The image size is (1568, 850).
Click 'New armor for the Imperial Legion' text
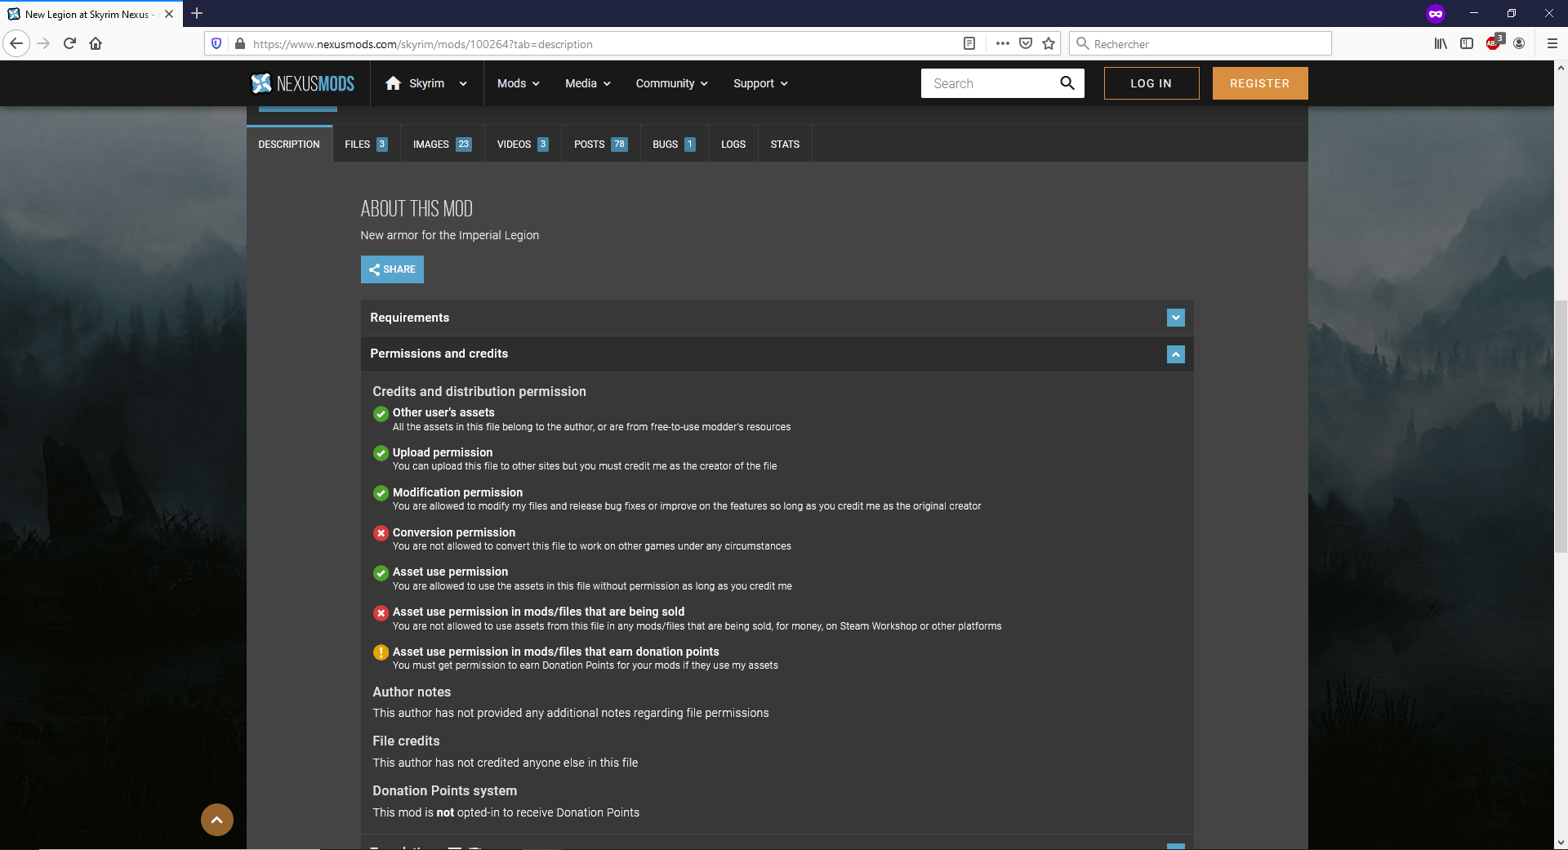450,235
